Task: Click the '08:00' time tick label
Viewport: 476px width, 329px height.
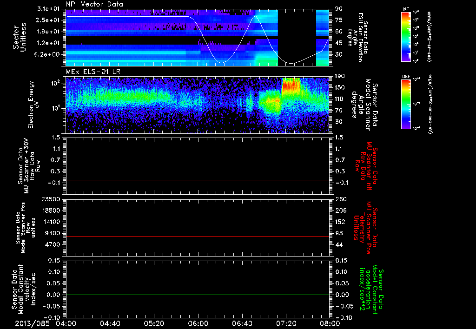Action: tap(330, 323)
